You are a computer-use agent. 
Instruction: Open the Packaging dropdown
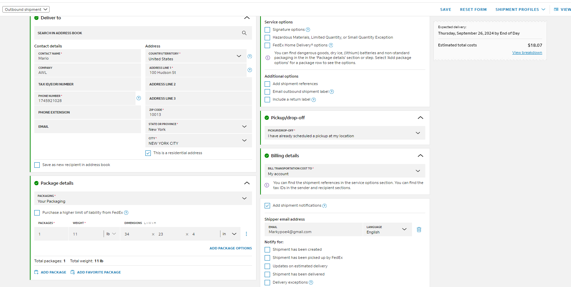(143, 198)
